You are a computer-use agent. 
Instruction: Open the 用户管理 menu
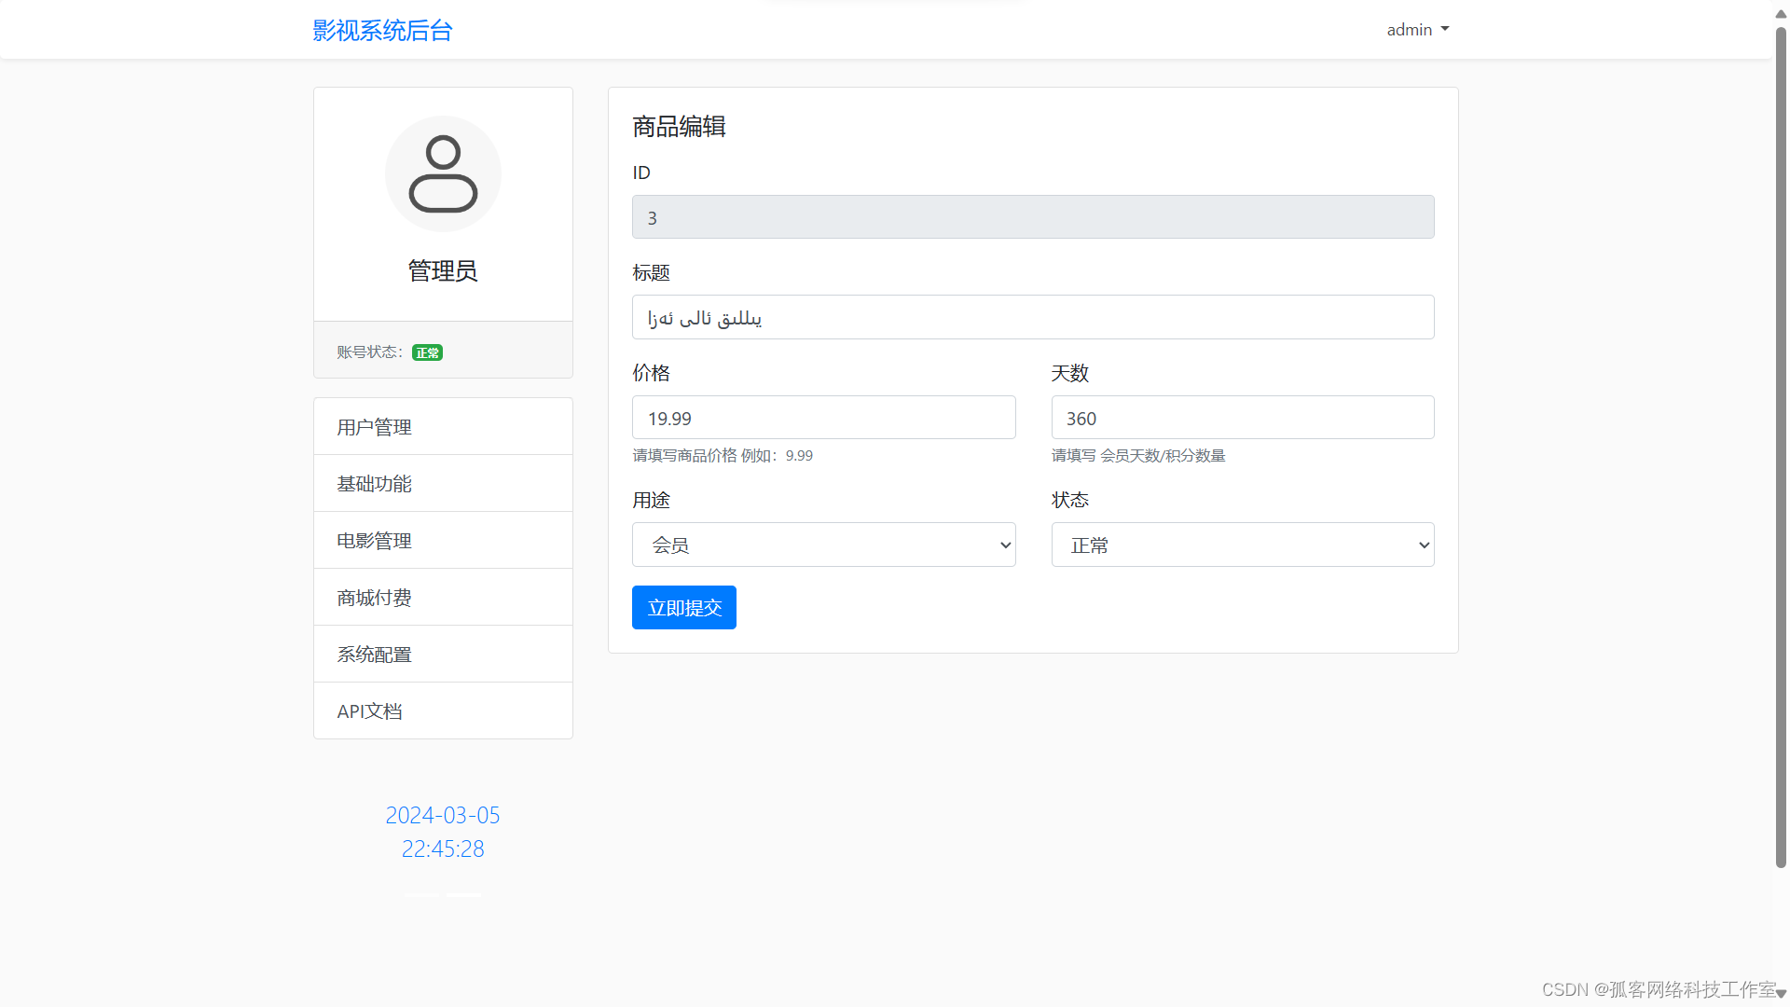pyautogui.click(x=443, y=427)
